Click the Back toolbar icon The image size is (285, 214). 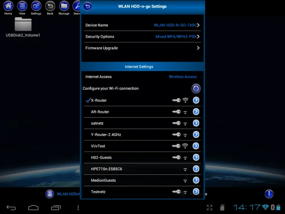click(50, 8)
